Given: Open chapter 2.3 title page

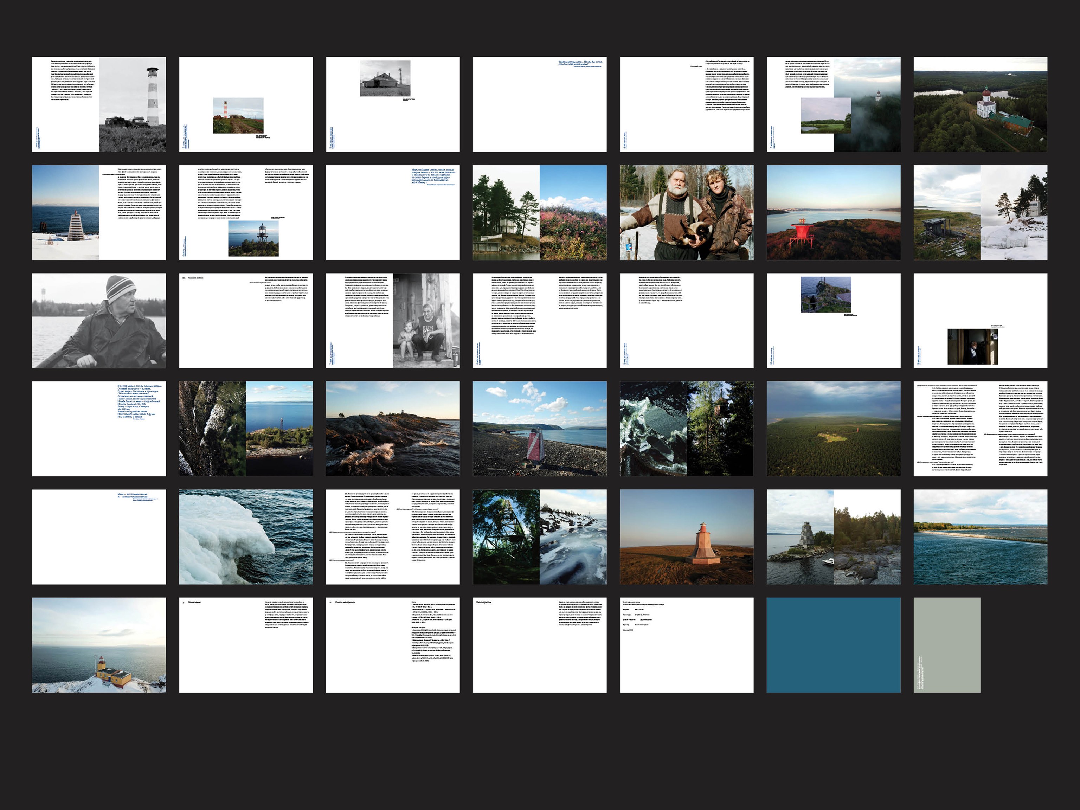Looking at the screenshot, I should pos(246,320).
